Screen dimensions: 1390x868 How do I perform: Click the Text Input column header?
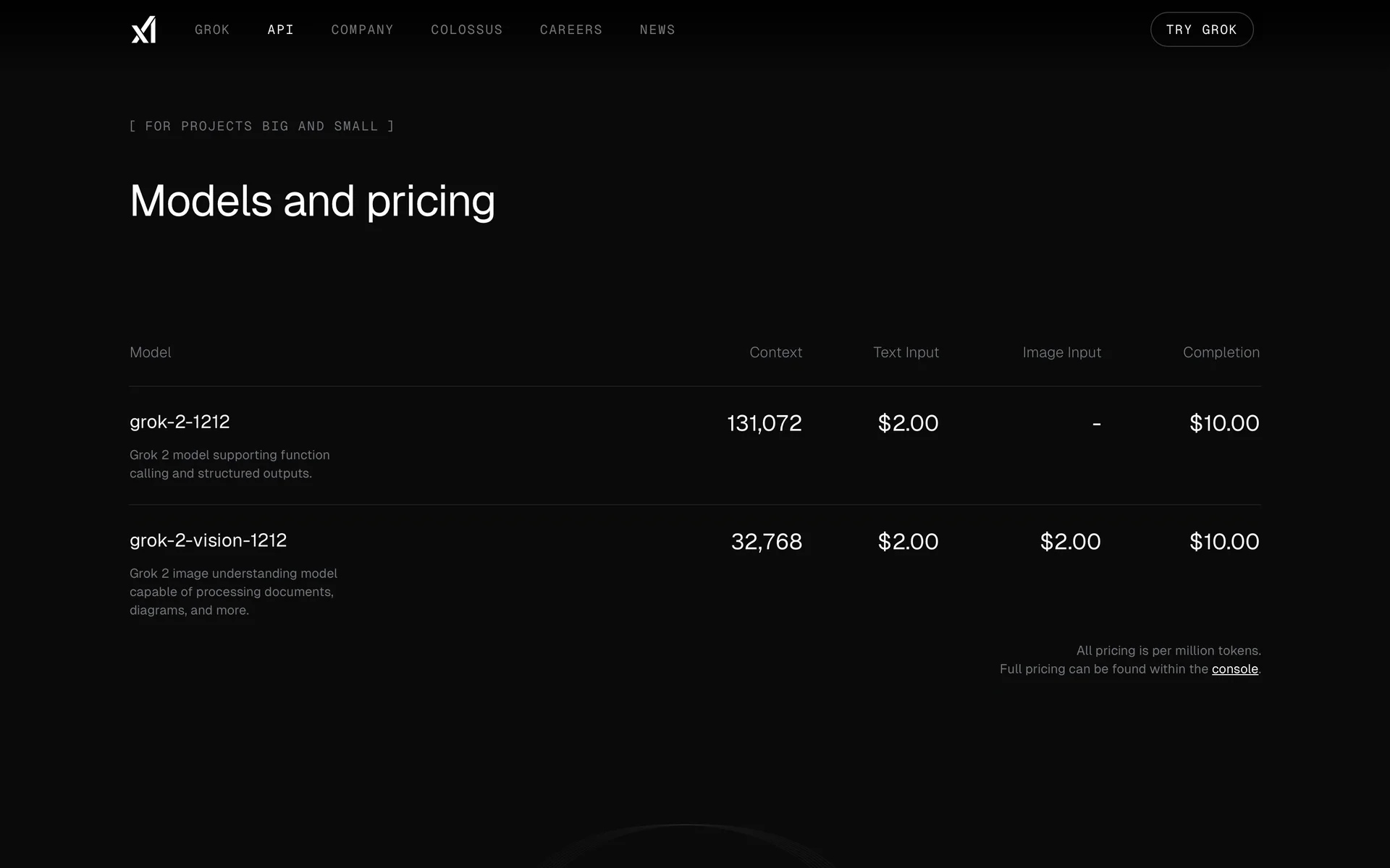[x=906, y=352]
